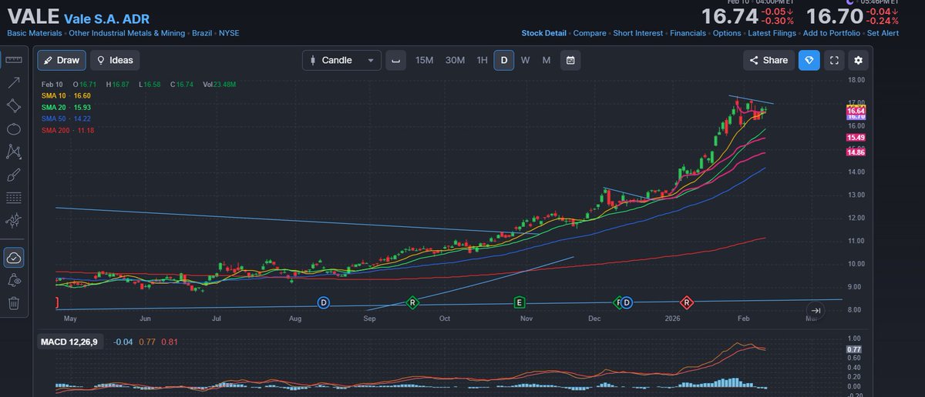This screenshot has width=925, height=397.
Task: Select the brush drawing tool
Action: pos(13,175)
